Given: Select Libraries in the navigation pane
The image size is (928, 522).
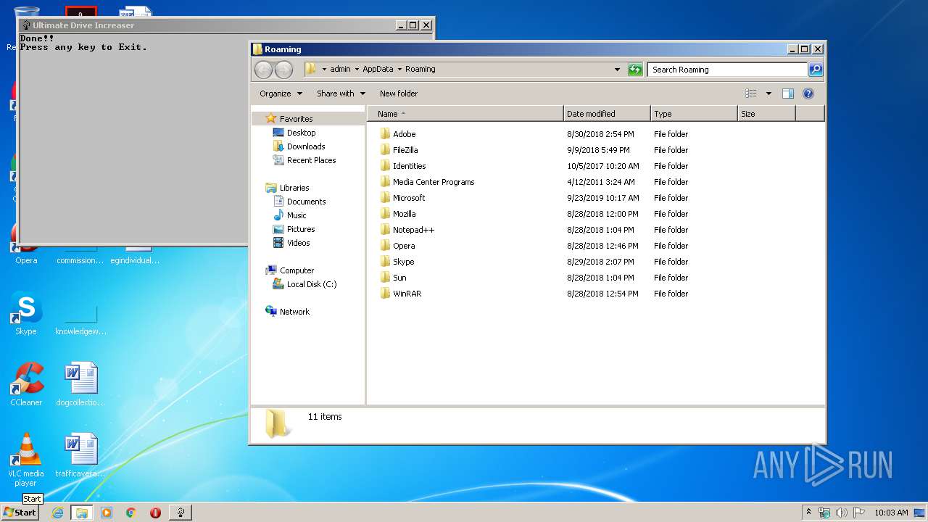Looking at the screenshot, I should coord(294,188).
